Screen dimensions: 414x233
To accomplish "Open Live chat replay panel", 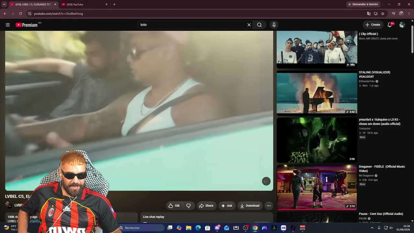I will tap(207, 217).
